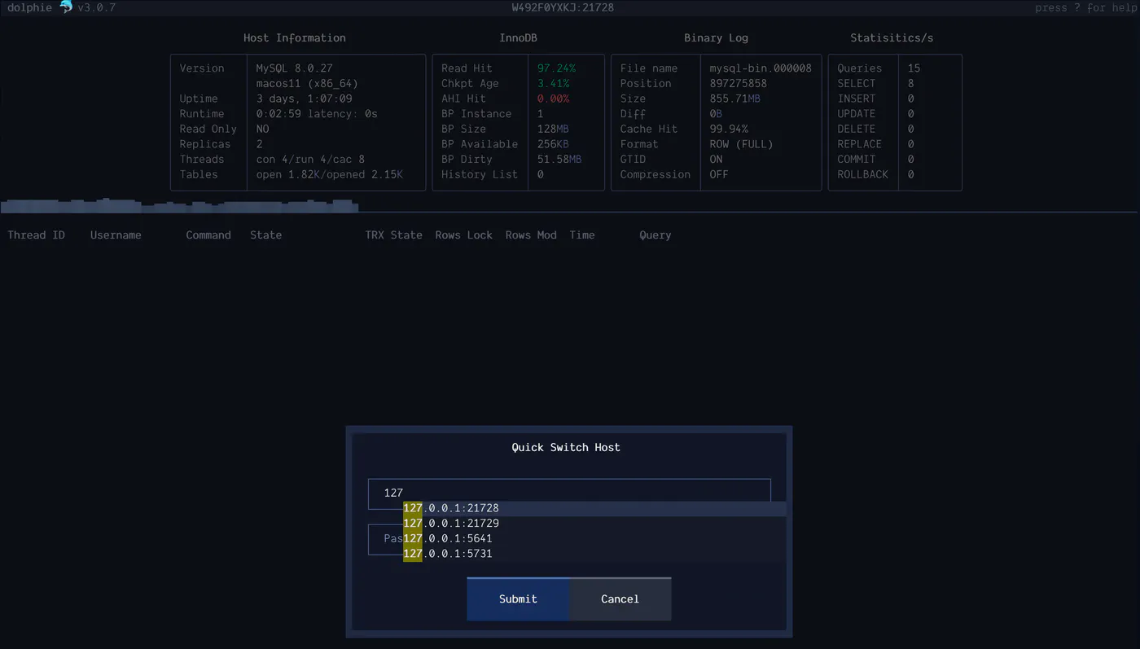Click the Submit button
This screenshot has width=1140, height=649.
click(518, 599)
